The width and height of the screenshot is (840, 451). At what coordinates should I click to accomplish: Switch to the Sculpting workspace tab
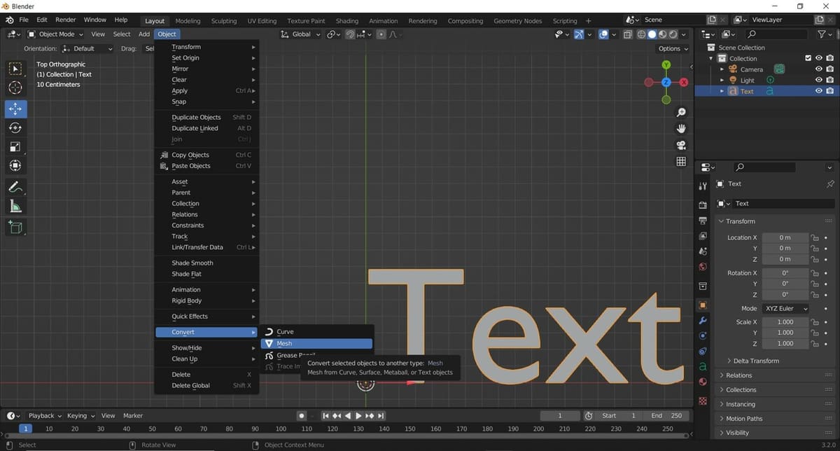224,21
